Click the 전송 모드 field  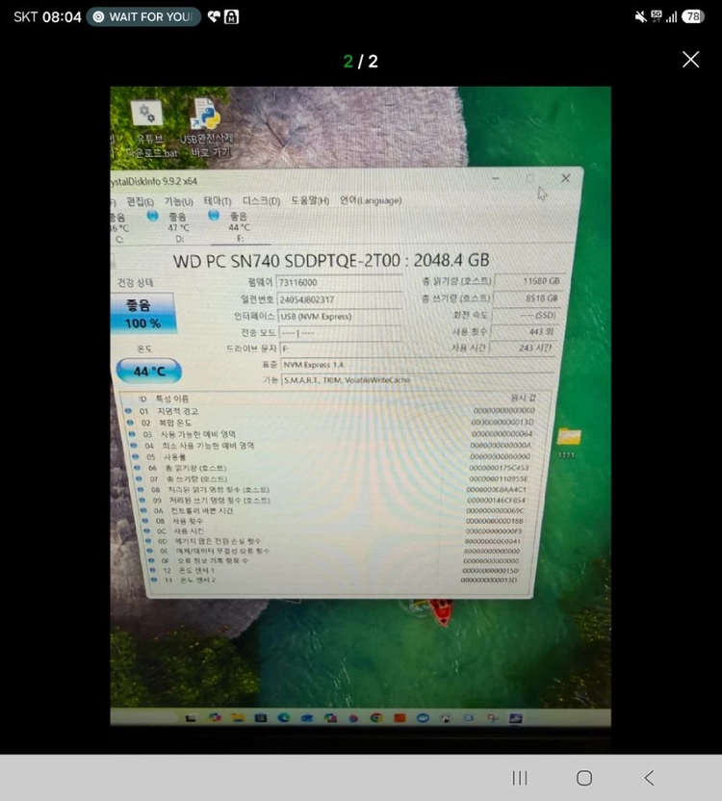point(340,333)
